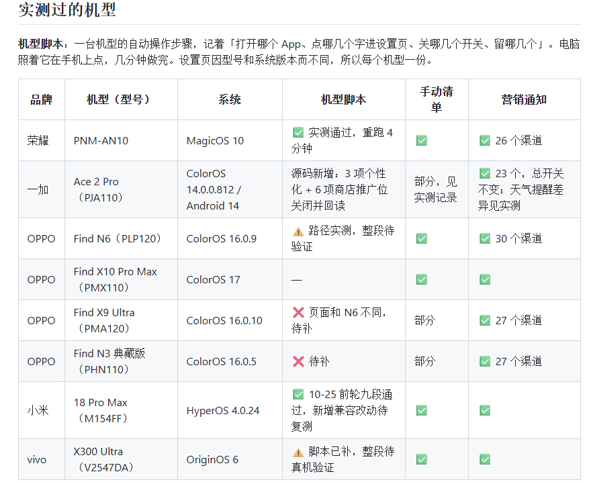
Task: Click green check in Find X9 Ultra 营销通知 cell
Action: 485,320
